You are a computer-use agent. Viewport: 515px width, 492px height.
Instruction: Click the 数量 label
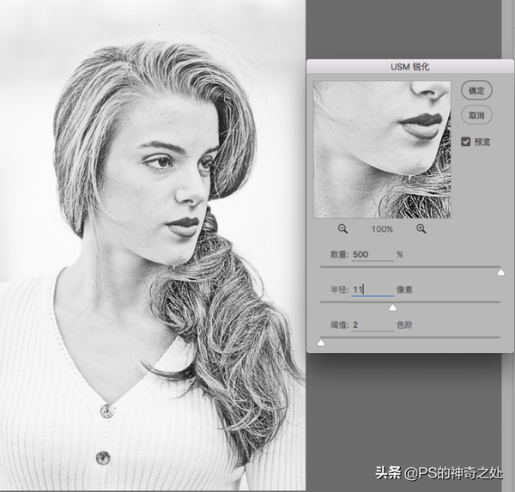pyautogui.click(x=339, y=255)
